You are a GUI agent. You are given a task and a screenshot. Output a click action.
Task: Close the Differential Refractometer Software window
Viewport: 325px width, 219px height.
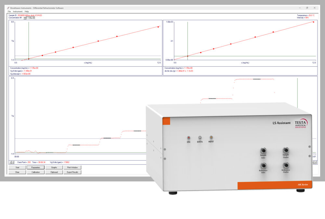tap(314, 8)
